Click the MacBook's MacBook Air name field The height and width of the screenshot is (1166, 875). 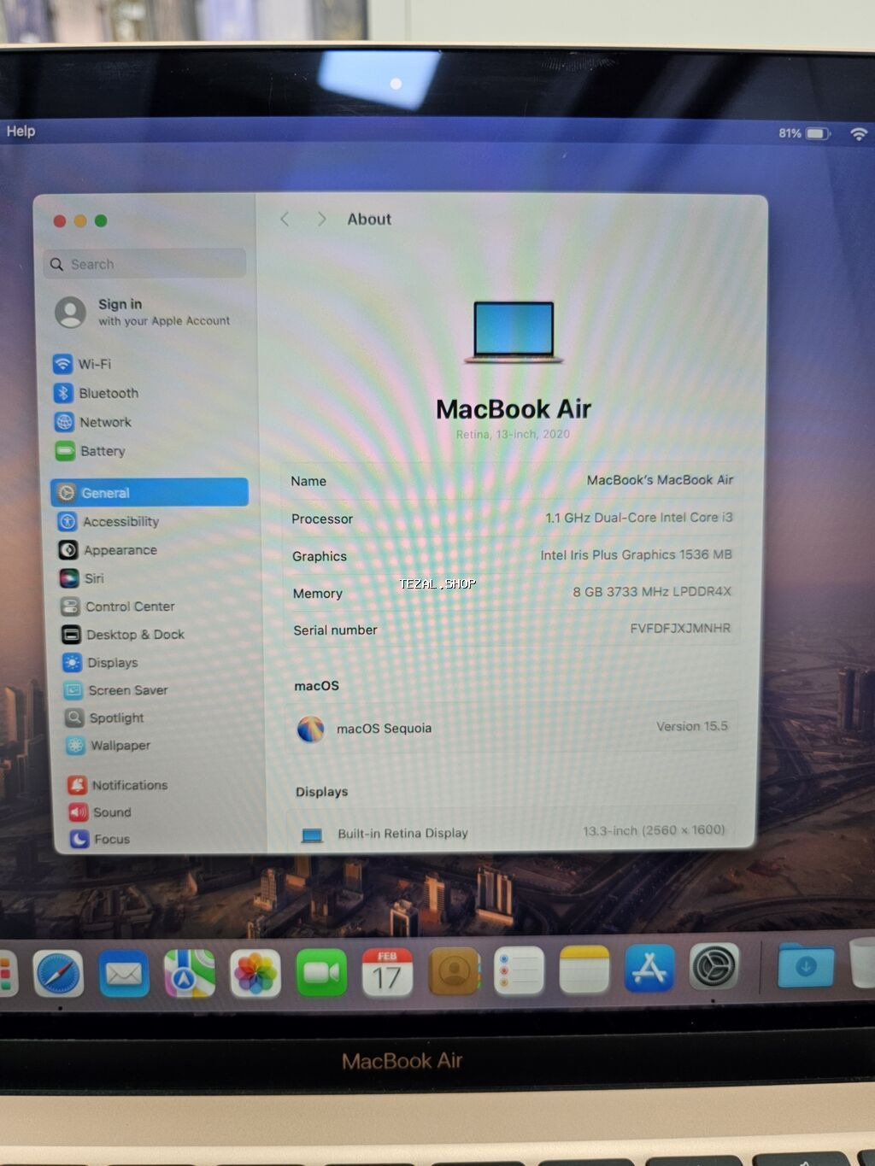tap(659, 480)
